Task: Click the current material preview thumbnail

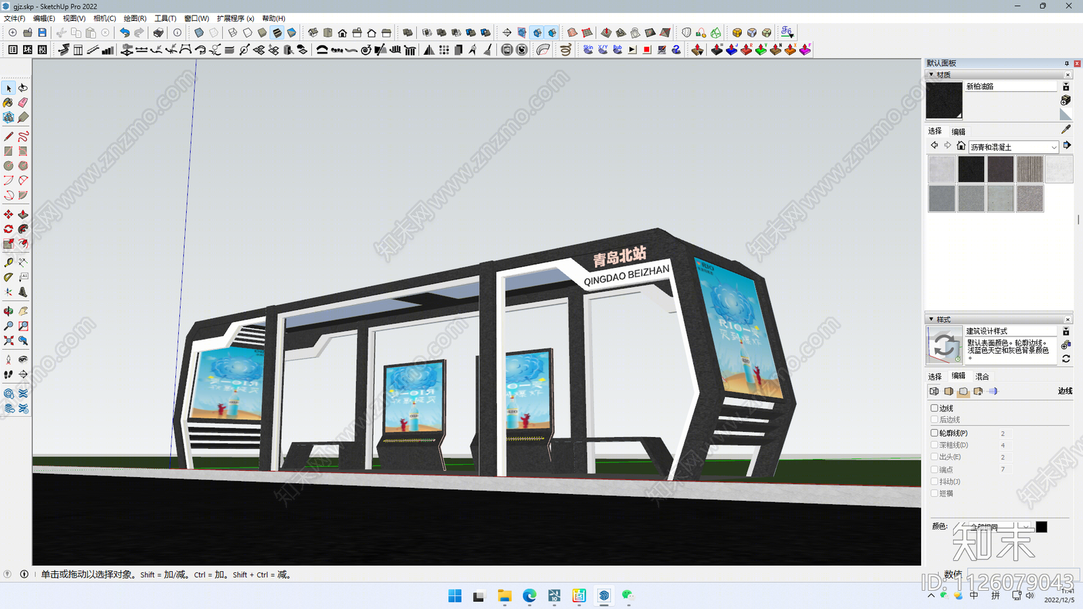Action: click(944, 100)
